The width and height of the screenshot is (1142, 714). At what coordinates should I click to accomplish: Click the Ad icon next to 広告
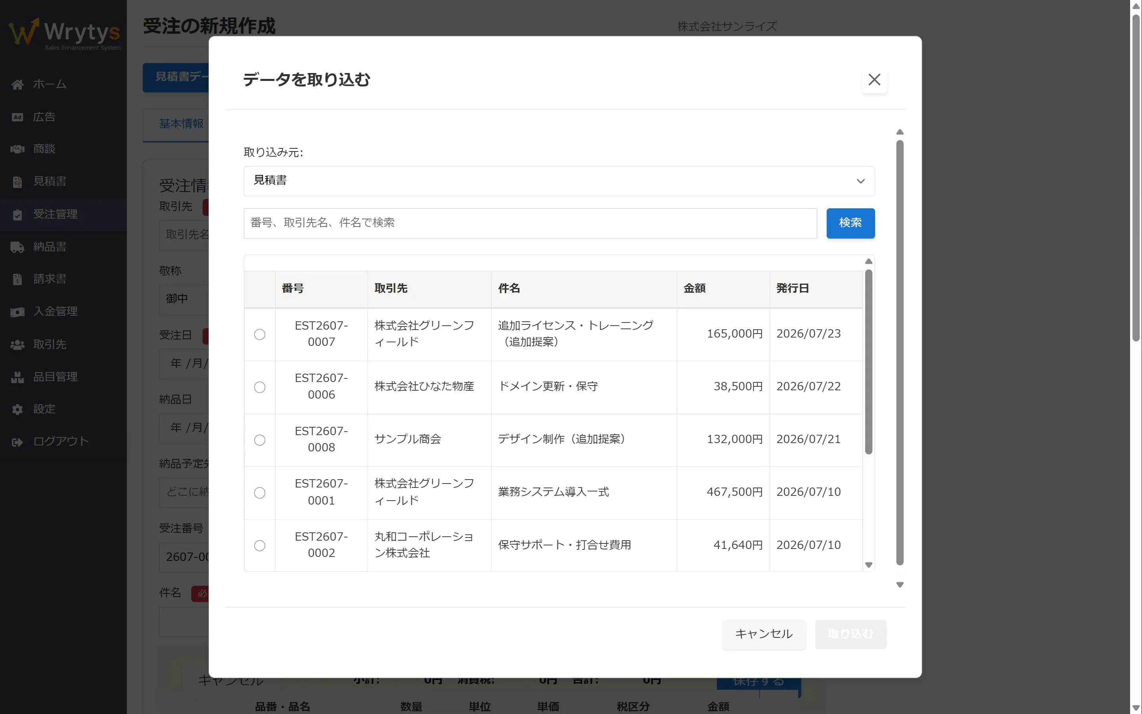17,117
